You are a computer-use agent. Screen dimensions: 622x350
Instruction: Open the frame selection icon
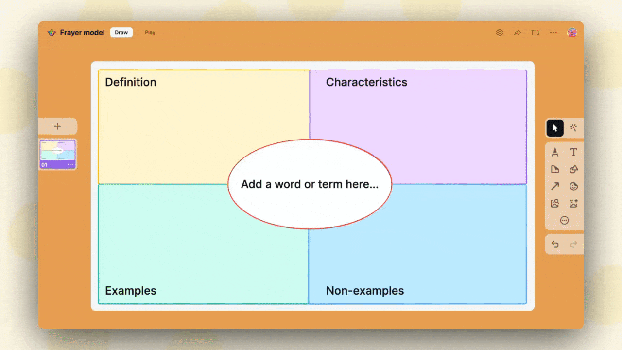pos(535,32)
